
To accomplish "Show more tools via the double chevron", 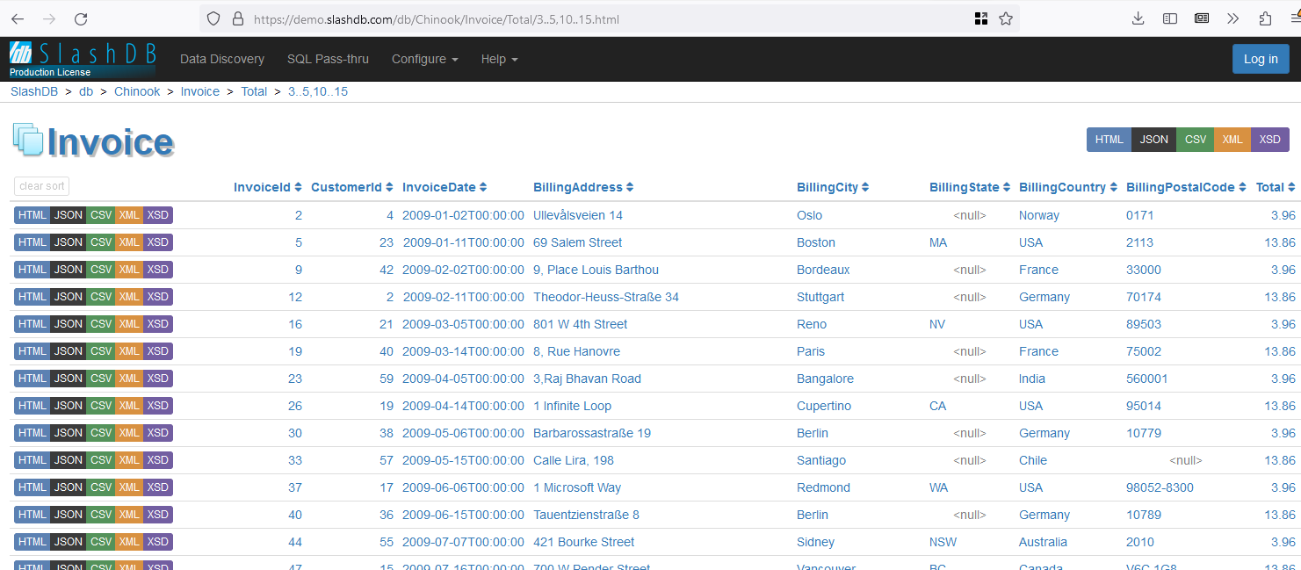I will [1233, 18].
